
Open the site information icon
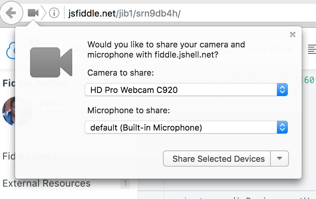coord(54,13)
